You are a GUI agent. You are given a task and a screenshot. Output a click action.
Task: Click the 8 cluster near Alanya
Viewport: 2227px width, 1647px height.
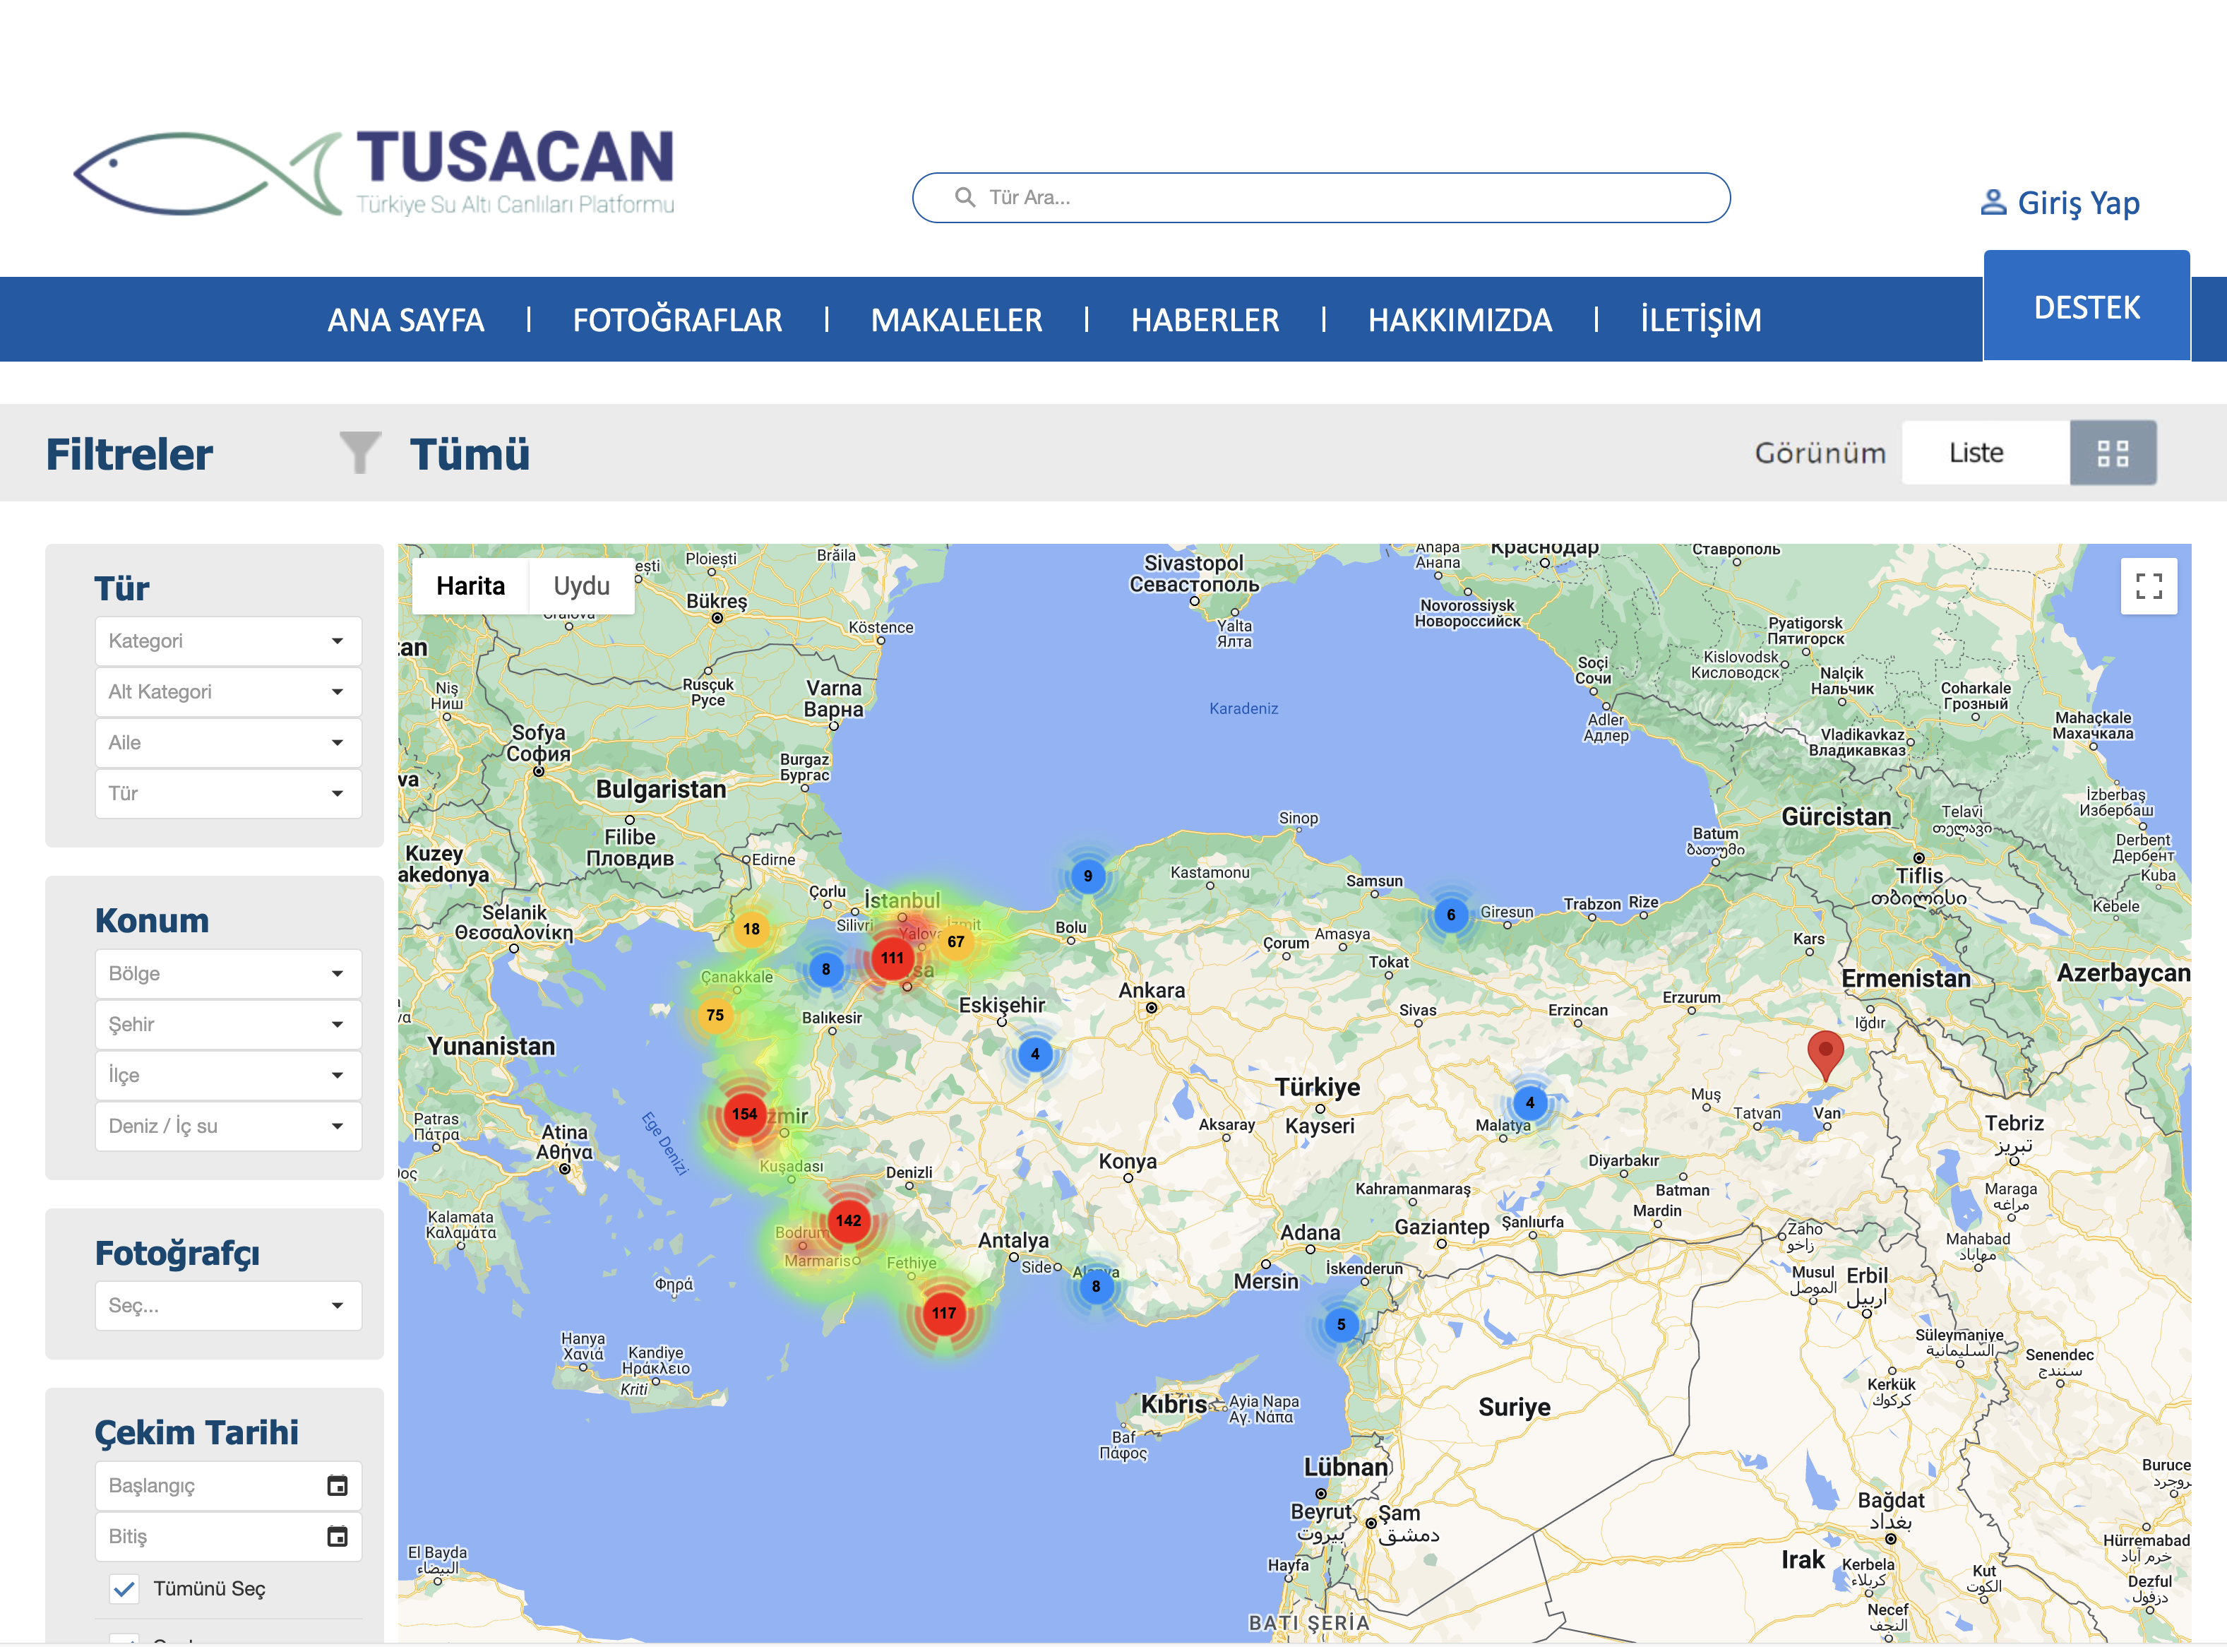pyautogui.click(x=1096, y=1286)
